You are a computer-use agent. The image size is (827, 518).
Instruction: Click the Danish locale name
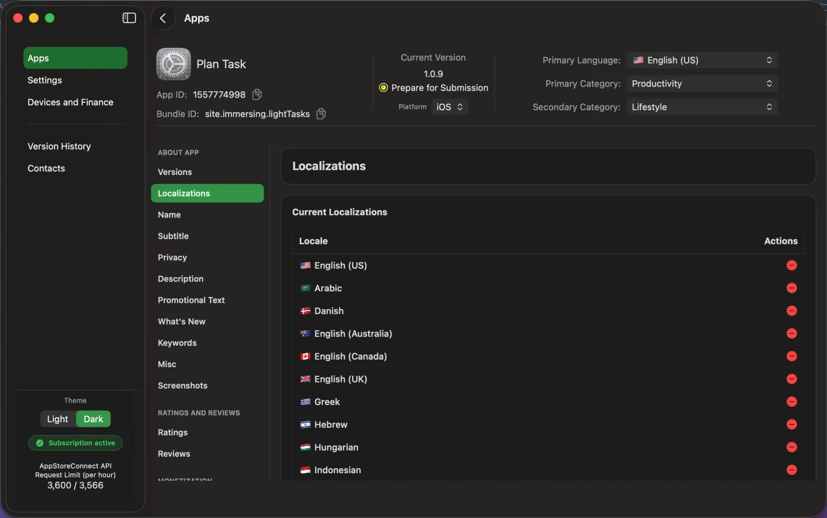329,311
